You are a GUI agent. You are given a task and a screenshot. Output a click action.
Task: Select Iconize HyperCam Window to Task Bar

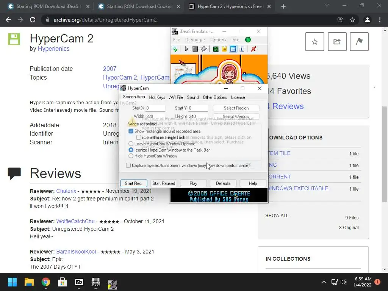(131, 150)
